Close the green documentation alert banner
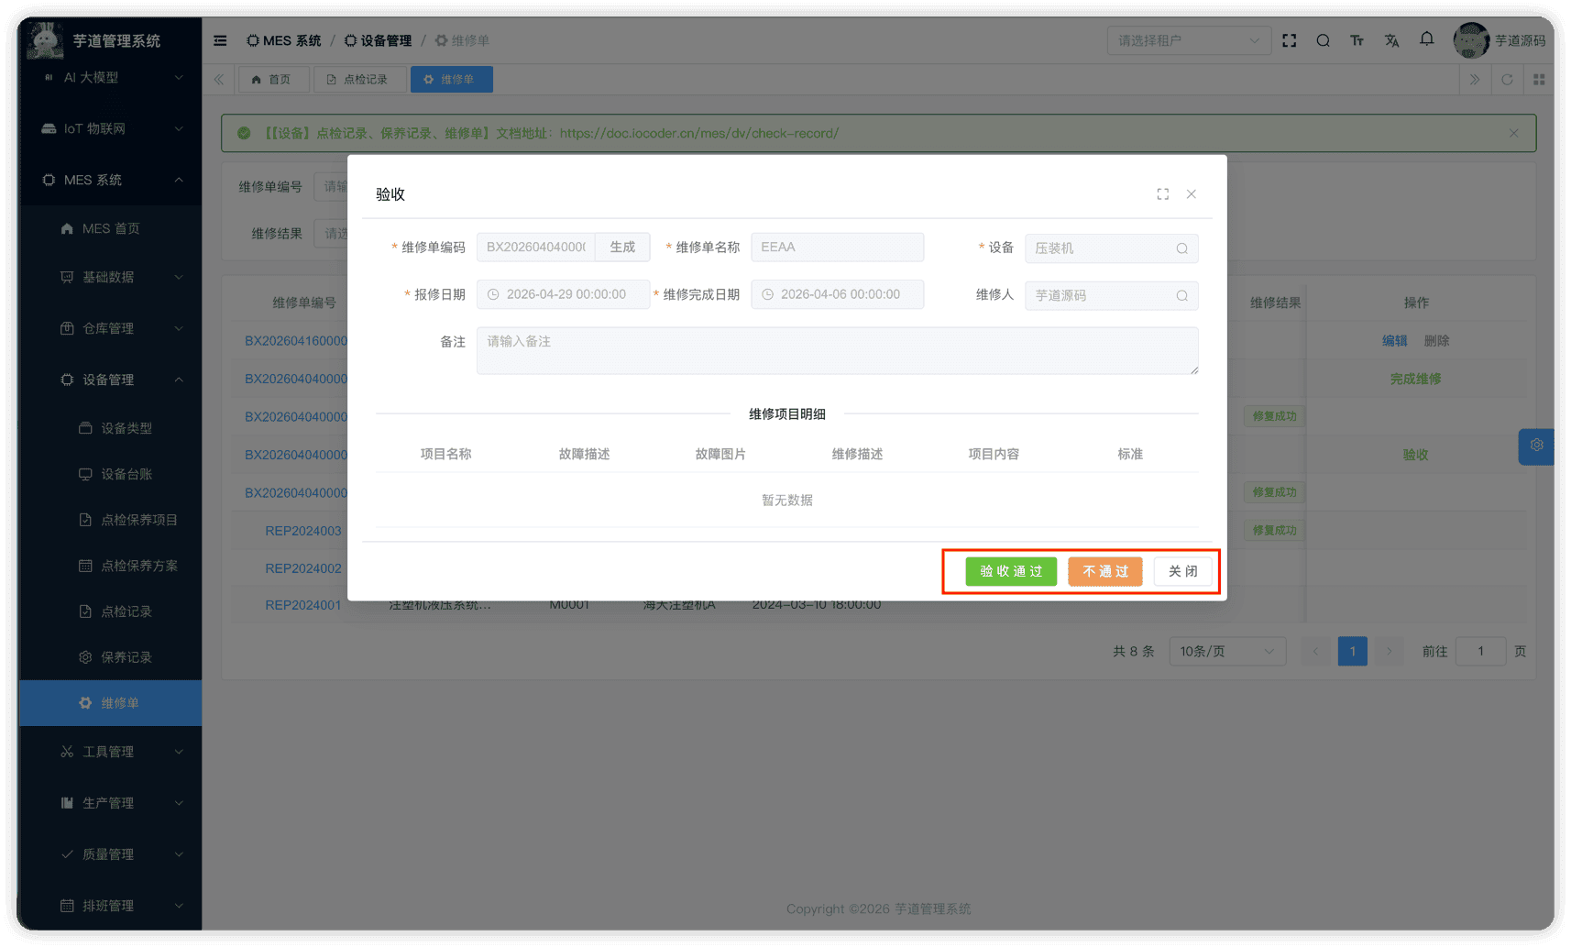The width and height of the screenshot is (1571, 947). pos(1513,134)
